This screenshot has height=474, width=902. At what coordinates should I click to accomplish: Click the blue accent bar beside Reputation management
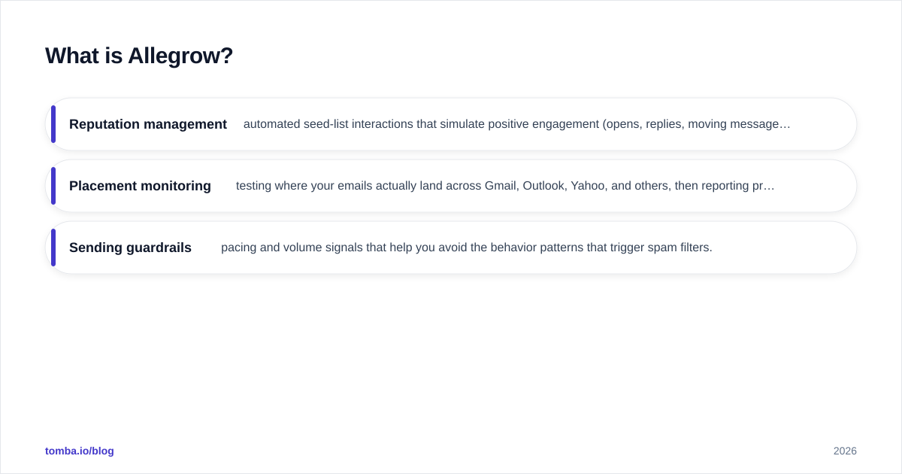point(53,124)
